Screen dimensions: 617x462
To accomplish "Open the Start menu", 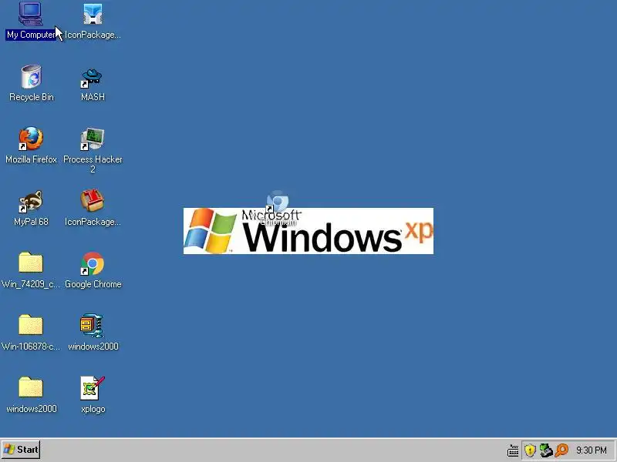I will 21,450.
